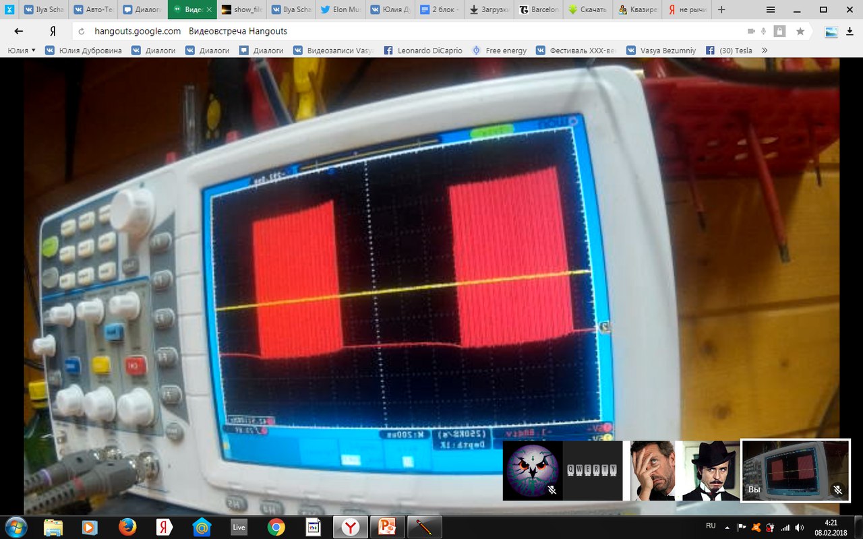Open the Видеозаписи Vasya bookmark
This screenshot has width=863, height=539.
[x=333, y=51]
